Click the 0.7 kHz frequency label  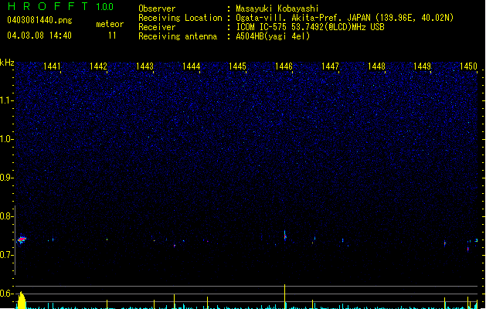coord(7,255)
